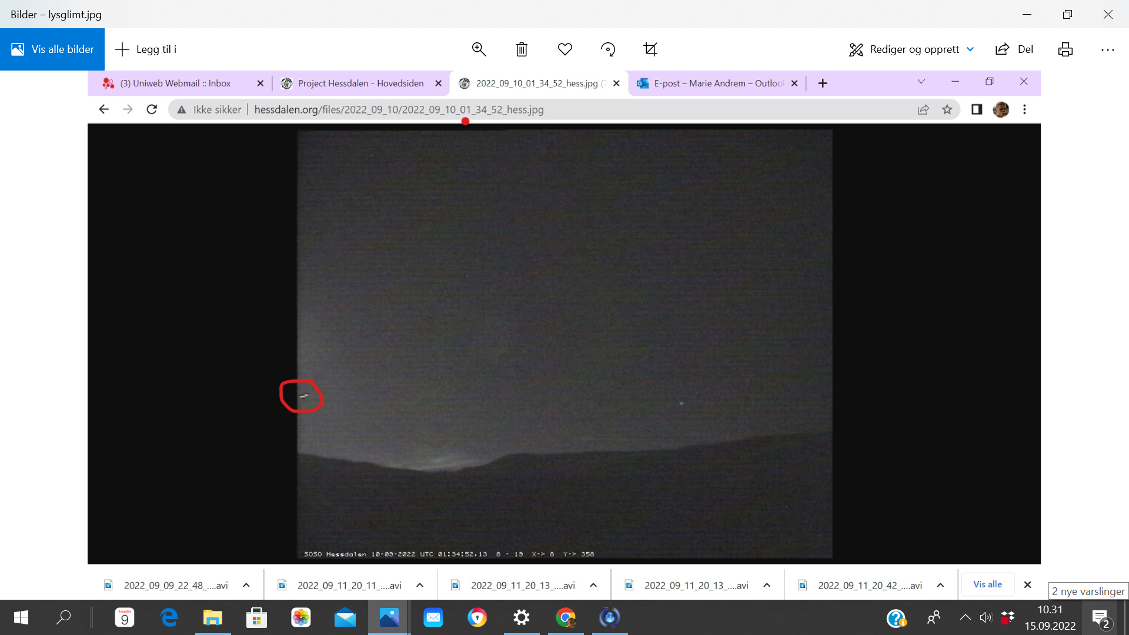1129x635 pixels.
Task: Open Windows Start menu
Action: pyautogui.click(x=21, y=617)
